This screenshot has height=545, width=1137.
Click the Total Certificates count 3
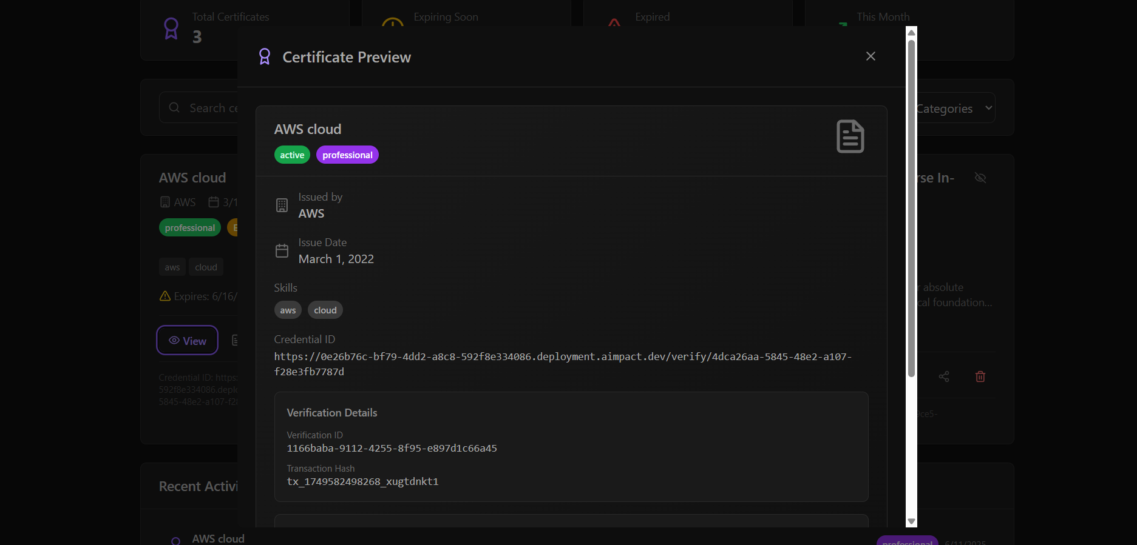(x=197, y=37)
